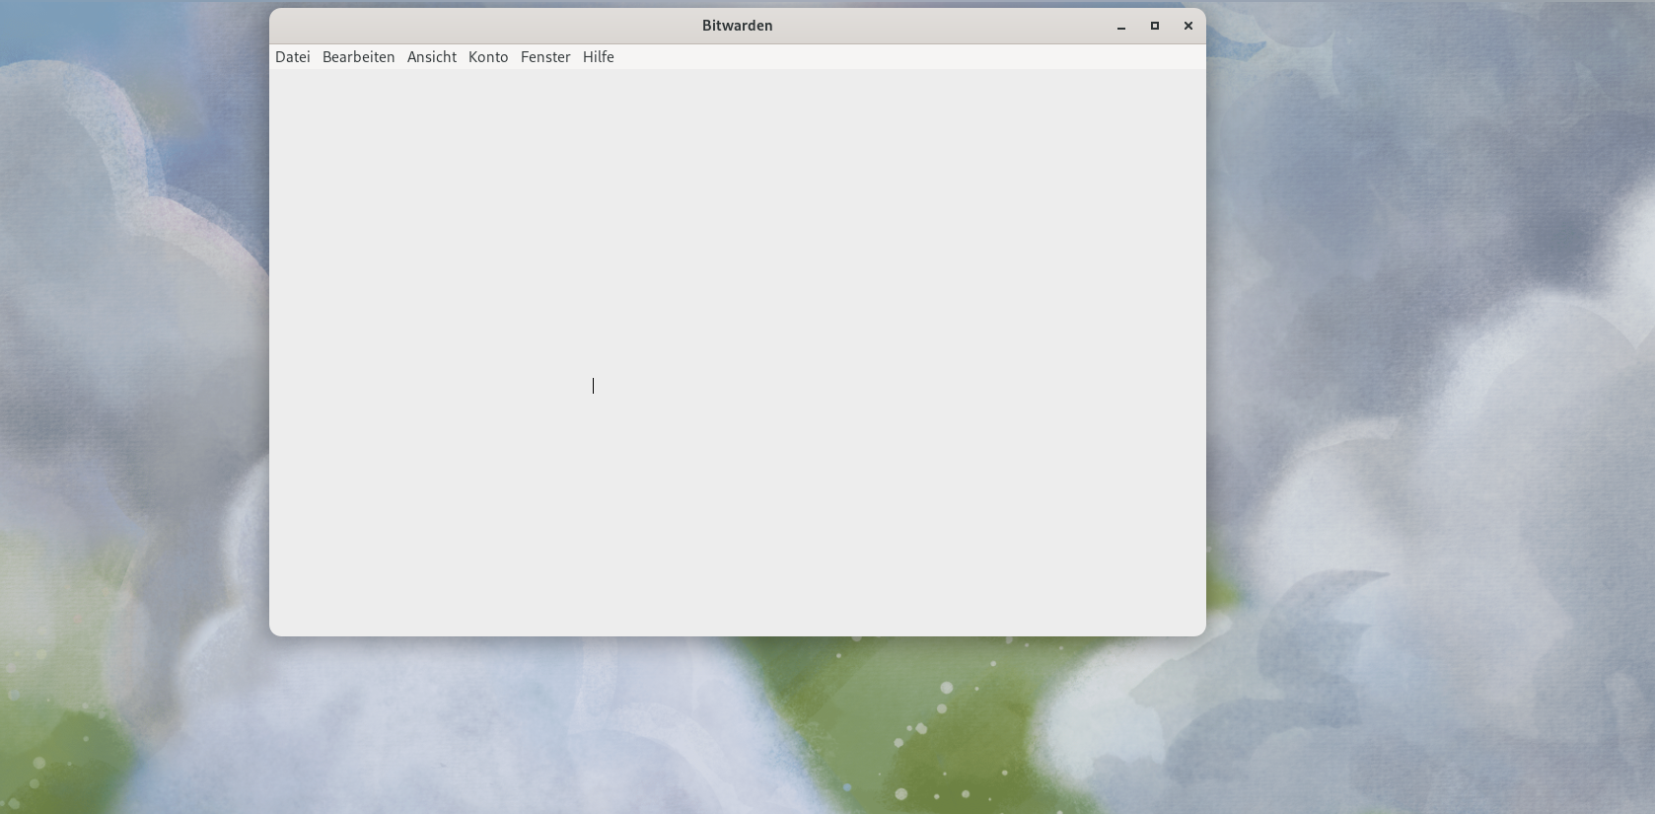Close the Bitwarden window
1655x814 pixels.
[1188, 27]
